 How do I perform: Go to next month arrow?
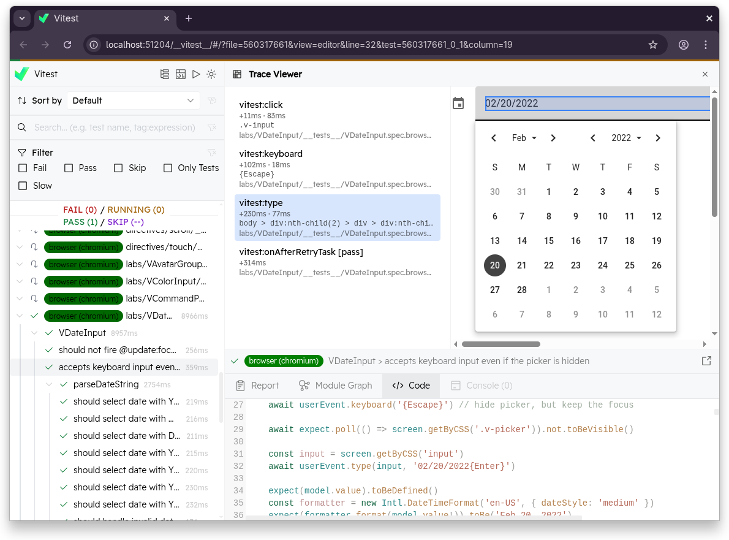[553, 138]
